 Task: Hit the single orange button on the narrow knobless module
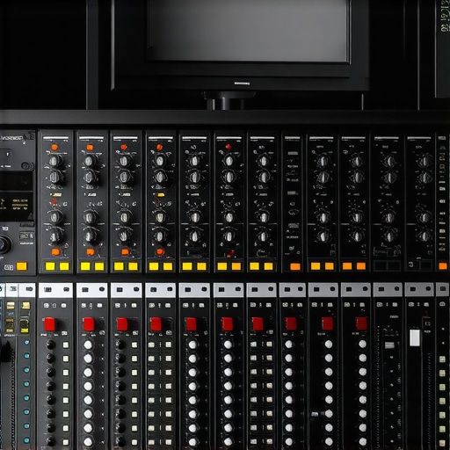coord(295,266)
